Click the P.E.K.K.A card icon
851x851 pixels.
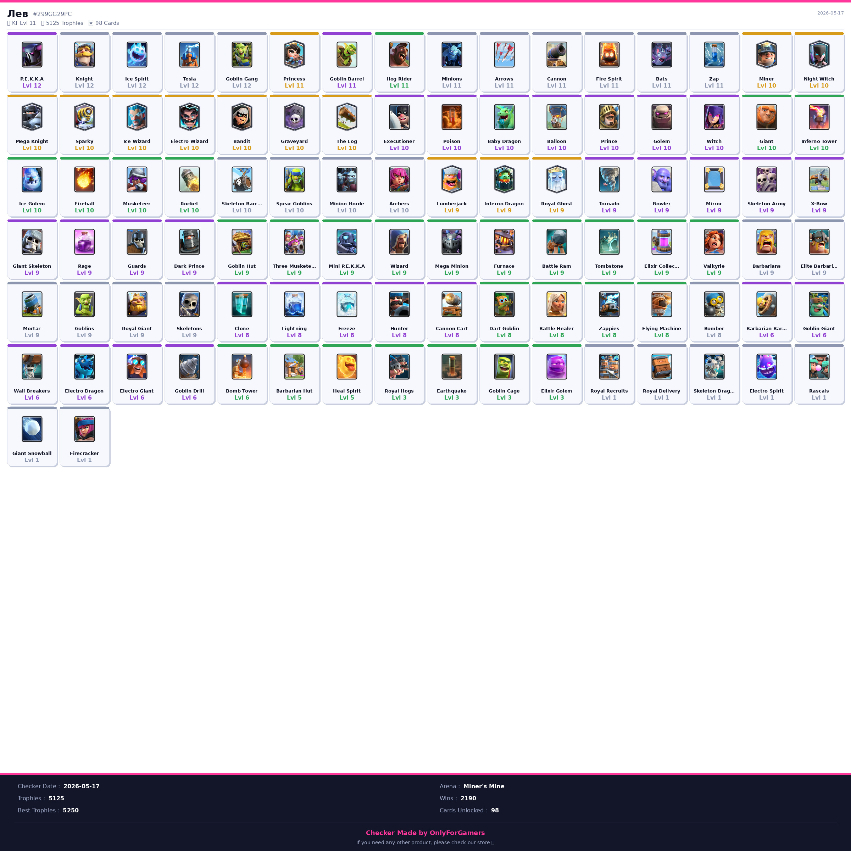(x=32, y=55)
